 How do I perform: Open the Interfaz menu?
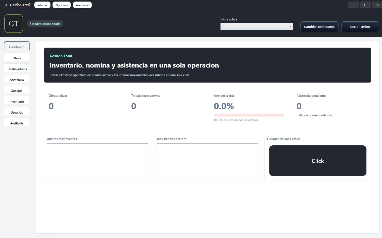tap(42, 5)
